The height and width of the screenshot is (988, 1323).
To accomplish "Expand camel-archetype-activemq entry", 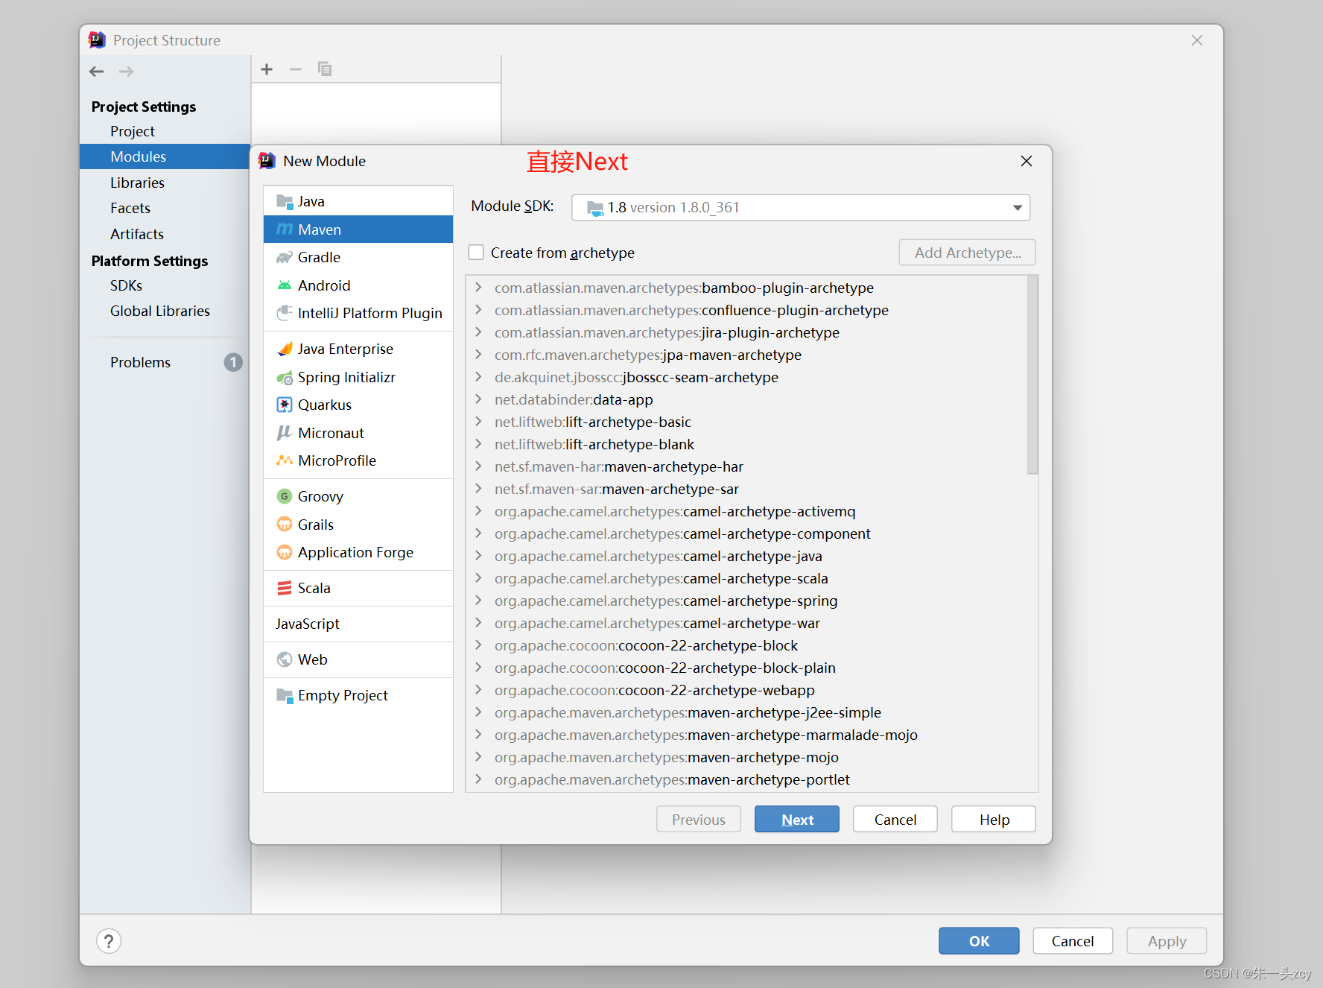I will tap(479, 511).
